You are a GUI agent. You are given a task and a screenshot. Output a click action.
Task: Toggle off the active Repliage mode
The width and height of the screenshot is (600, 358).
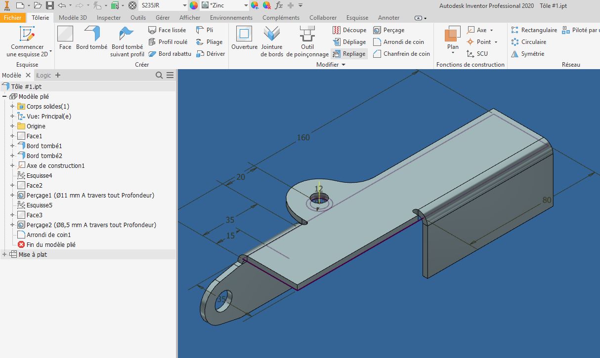(x=349, y=53)
